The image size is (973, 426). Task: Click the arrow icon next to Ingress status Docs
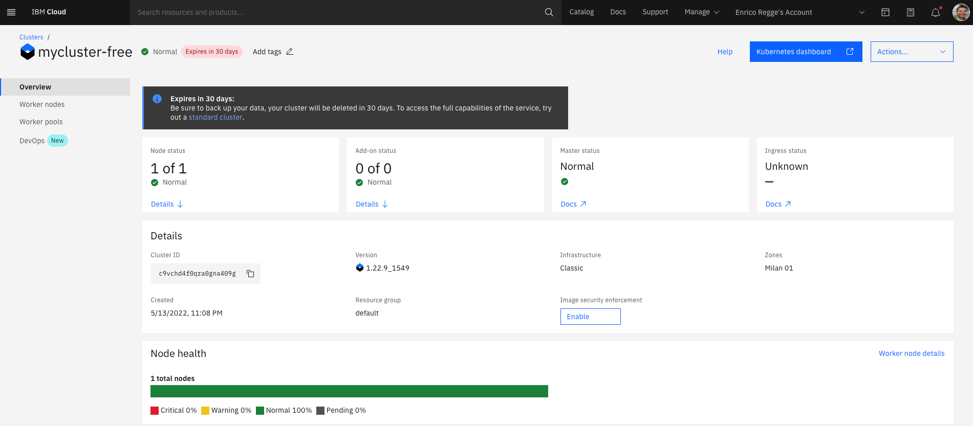coord(788,204)
